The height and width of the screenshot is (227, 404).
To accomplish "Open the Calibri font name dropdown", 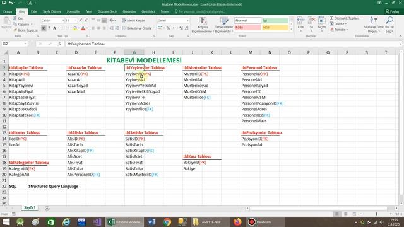I will point(63,20).
